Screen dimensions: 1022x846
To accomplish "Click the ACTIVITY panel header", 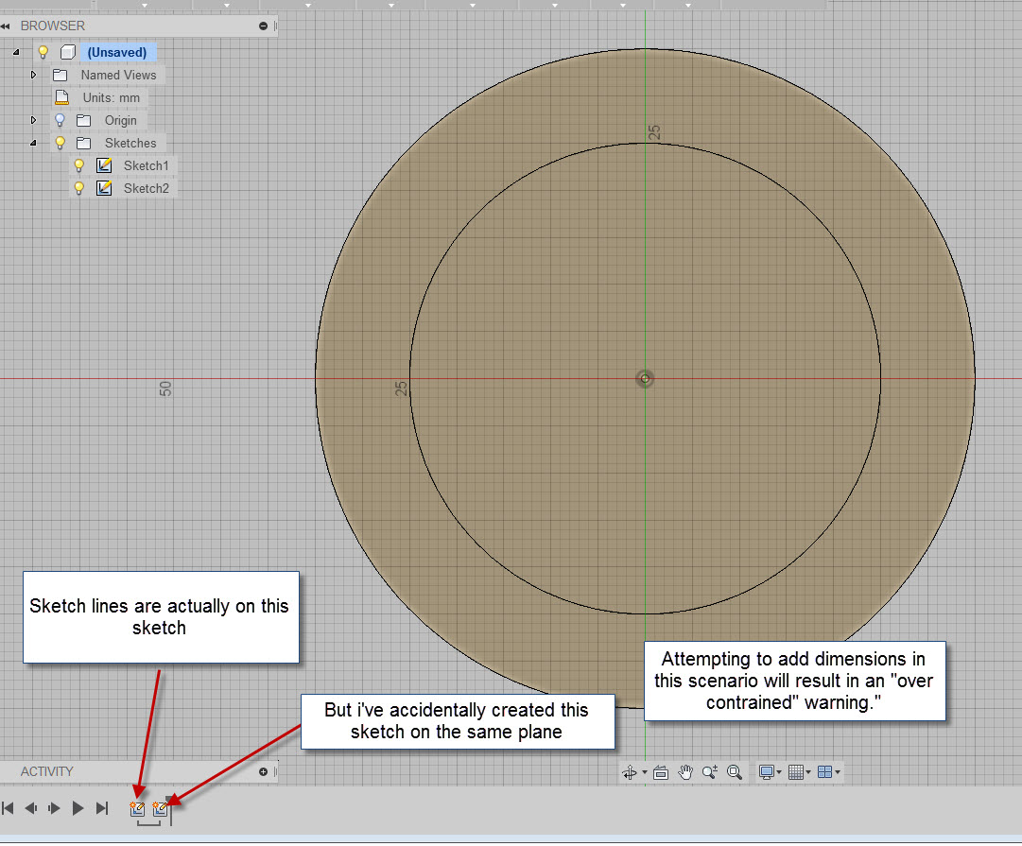I will (x=139, y=772).
